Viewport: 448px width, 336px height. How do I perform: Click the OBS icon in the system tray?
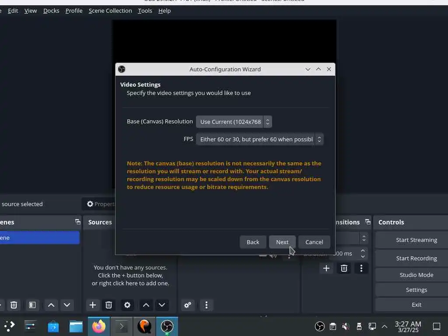(320, 326)
